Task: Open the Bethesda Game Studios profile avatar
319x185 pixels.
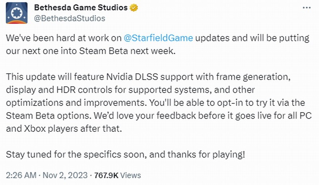Action: 17,13
